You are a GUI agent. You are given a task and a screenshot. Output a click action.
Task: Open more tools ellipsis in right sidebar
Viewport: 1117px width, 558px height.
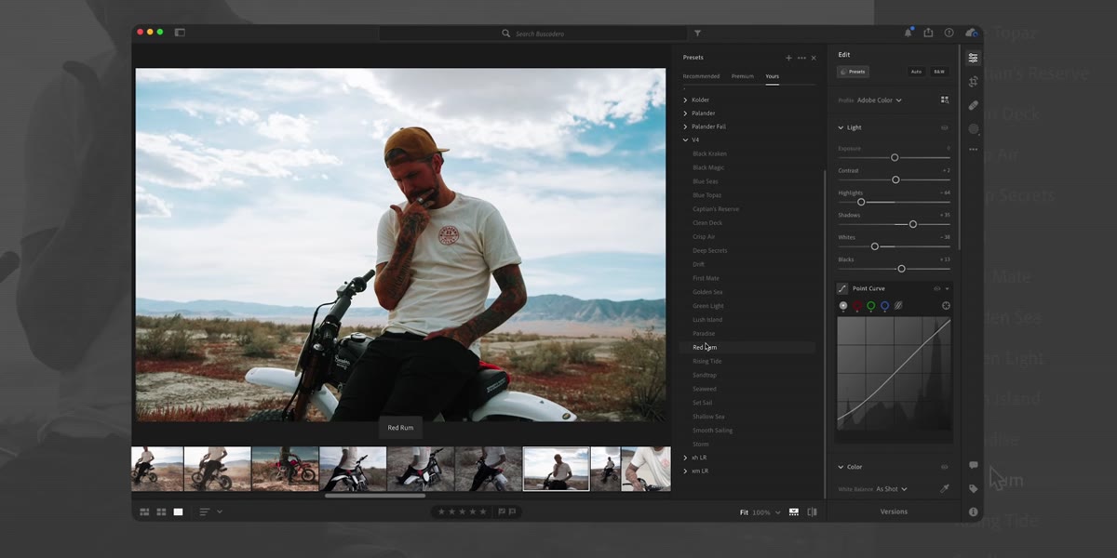973,149
